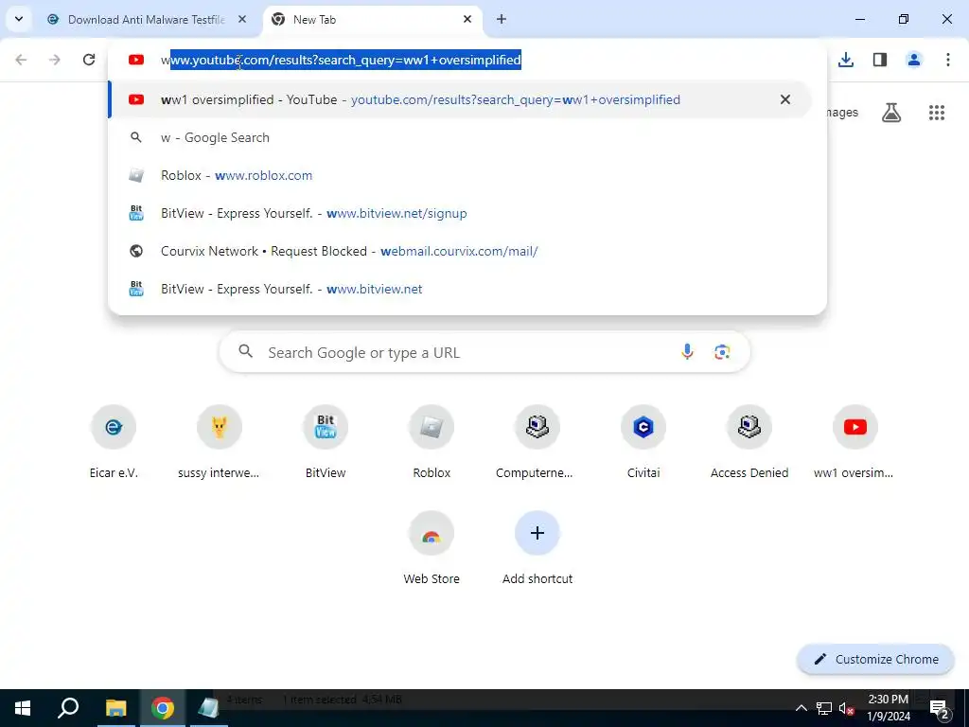Select the New Tab tab
Image resolution: width=969 pixels, height=727 pixels.
point(371,20)
